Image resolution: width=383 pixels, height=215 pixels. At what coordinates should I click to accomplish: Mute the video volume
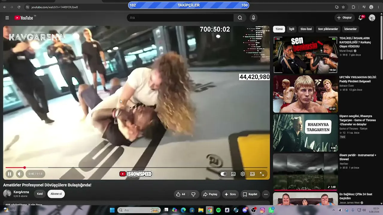(x=20, y=174)
